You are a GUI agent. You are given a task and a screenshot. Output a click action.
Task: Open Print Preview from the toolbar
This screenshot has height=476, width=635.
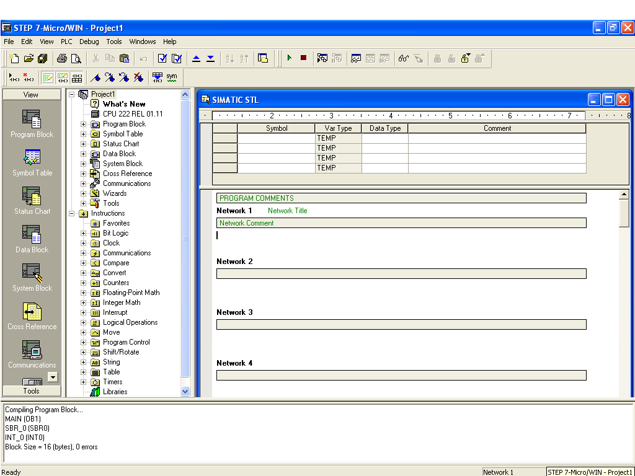pos(76,59)
